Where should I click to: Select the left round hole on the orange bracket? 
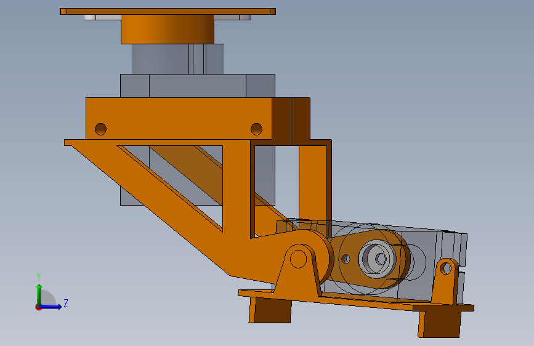tap(100, 129)
